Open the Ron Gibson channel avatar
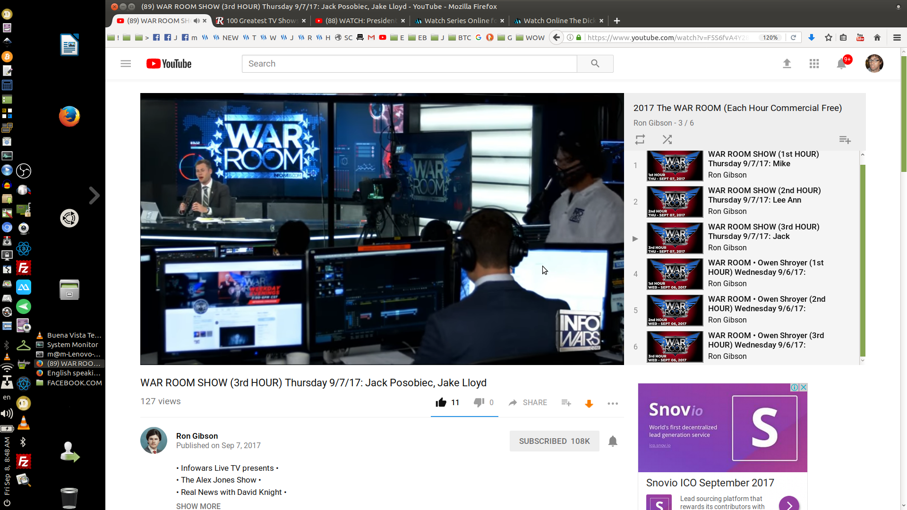 pyautogui.click(x=154, y=441)
